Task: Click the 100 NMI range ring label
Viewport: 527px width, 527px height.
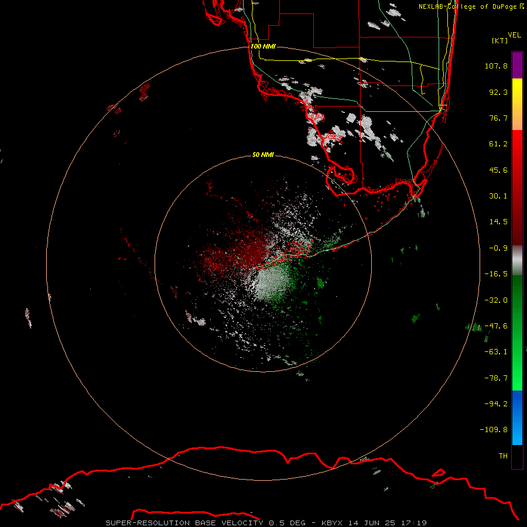Action: 263,46
